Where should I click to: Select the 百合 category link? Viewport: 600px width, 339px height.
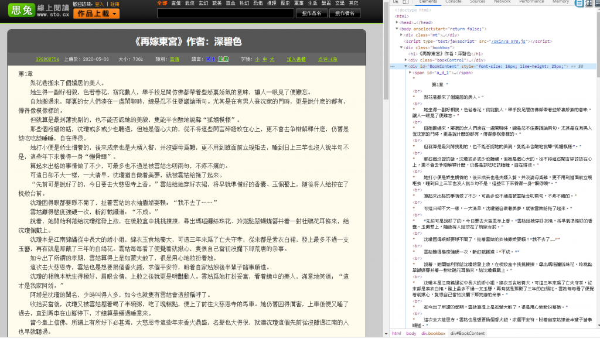[x=231, y=3]
